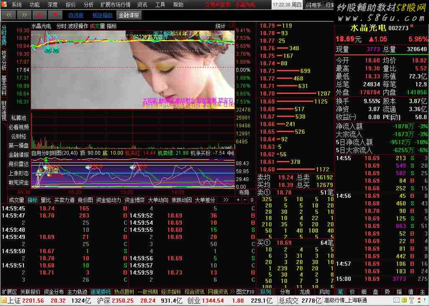Image resolution: width=429 pixels, height=306 pixels.
Task: Open the 系统 menu
Action: click(x=16, y=4)
